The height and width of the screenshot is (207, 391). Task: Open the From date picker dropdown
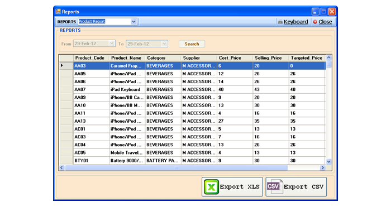[112, 44]
